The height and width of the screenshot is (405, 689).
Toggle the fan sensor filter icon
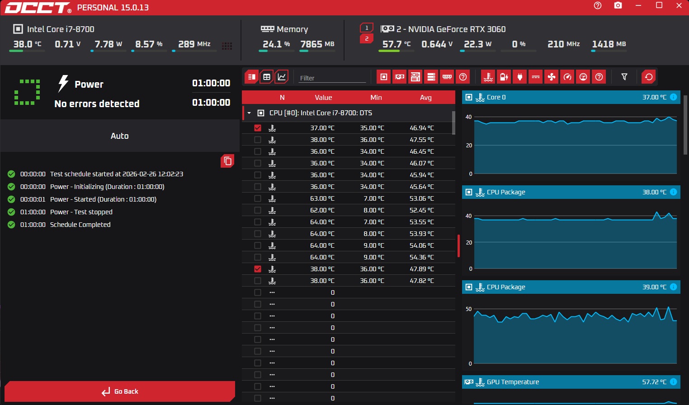click(x=552, y=77)
